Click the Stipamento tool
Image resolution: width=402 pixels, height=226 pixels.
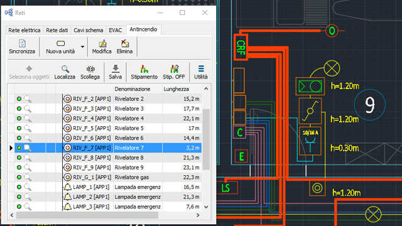[x=144, y=73]
